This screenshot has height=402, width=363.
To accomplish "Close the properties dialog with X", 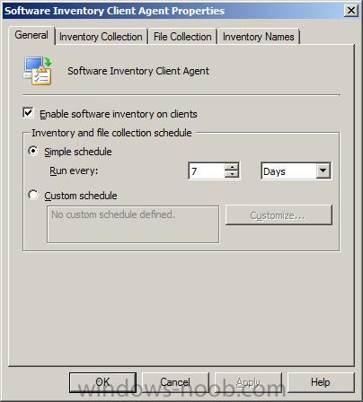I will [350, 11].
